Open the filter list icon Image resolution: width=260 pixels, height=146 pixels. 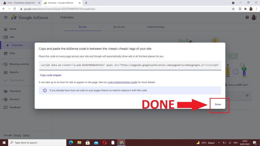[x=247, y=96]
